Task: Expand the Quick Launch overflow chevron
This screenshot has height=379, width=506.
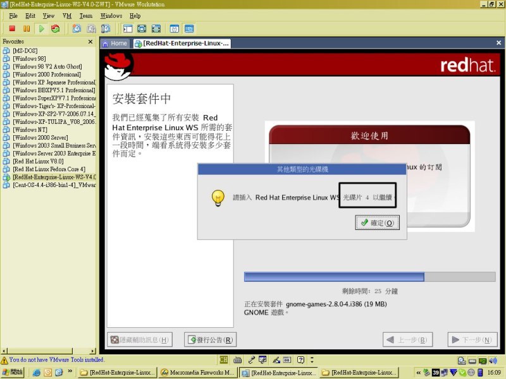Action: (70, 371)
